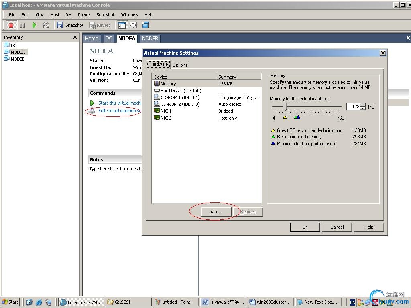The height and width of the screenshot is (308, 411).
Task: Click the Suspend pause toolbar icon
Action: click(x=22, y=25)
